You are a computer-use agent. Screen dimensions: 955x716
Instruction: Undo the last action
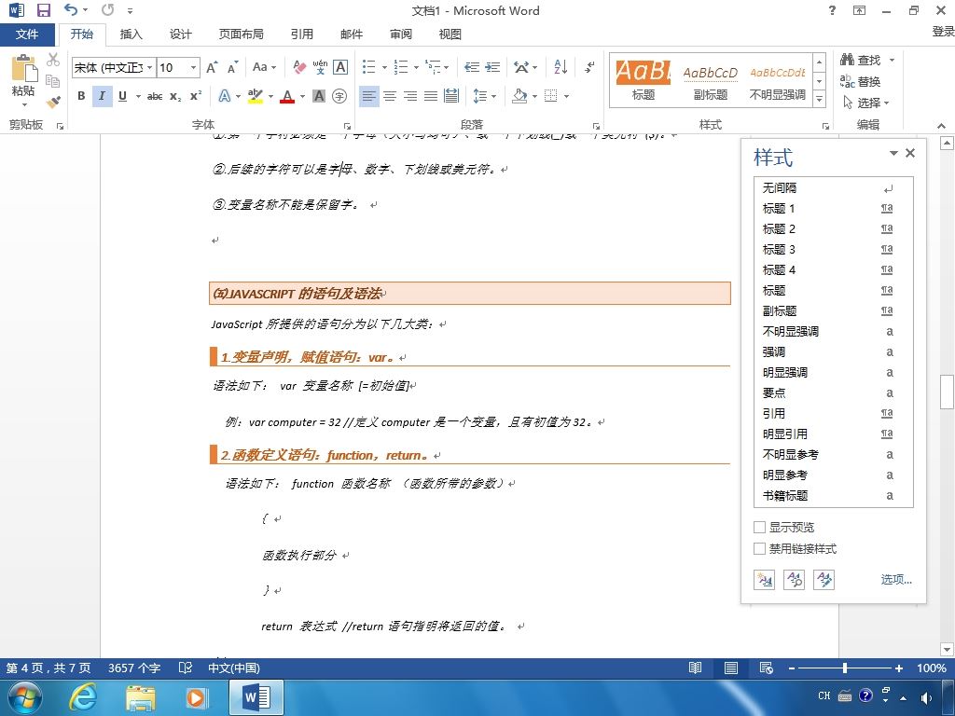(x=71, y=9)
